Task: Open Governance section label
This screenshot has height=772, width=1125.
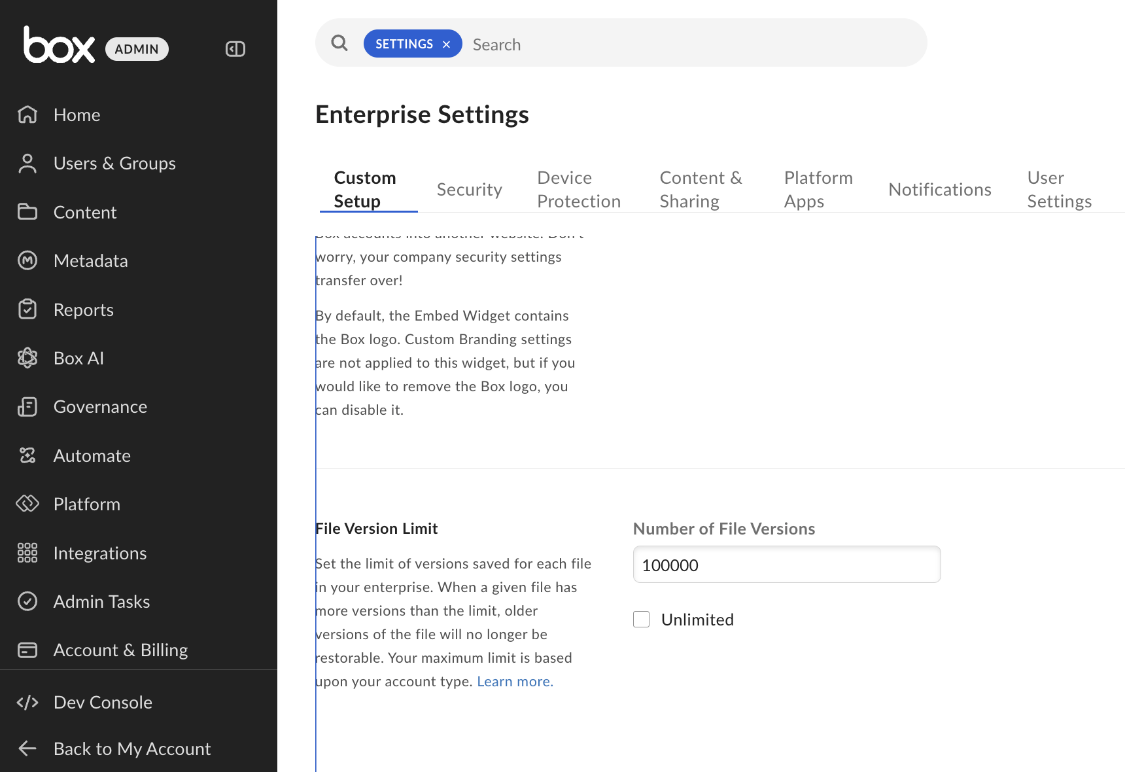Action: (100, 407)
